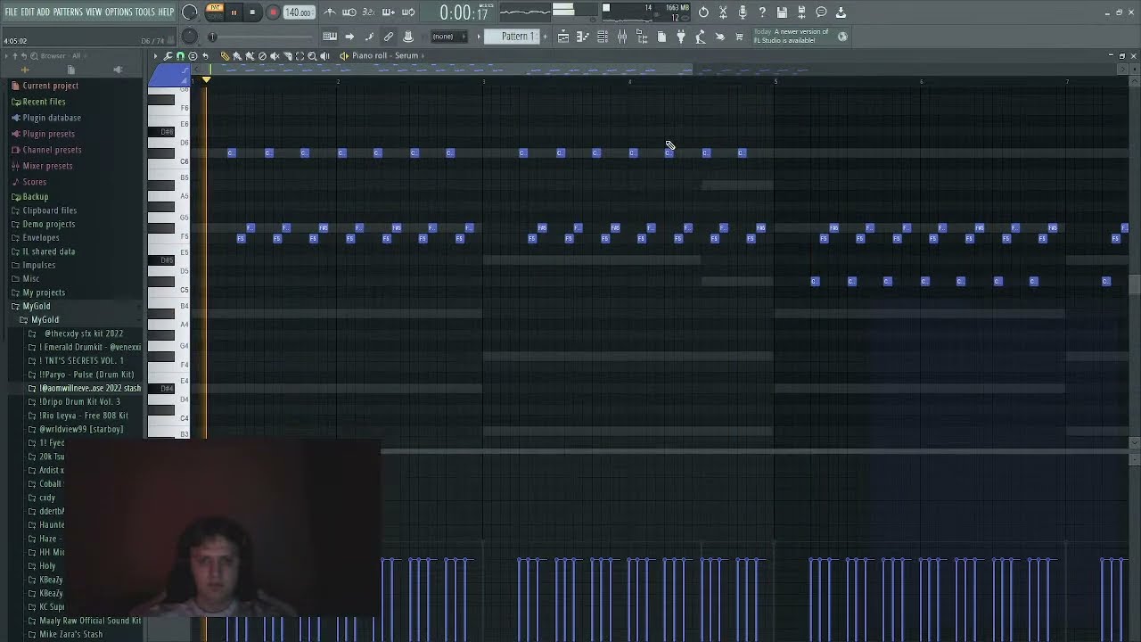Open the piano roll wrench tools menu

pos(168,55)
